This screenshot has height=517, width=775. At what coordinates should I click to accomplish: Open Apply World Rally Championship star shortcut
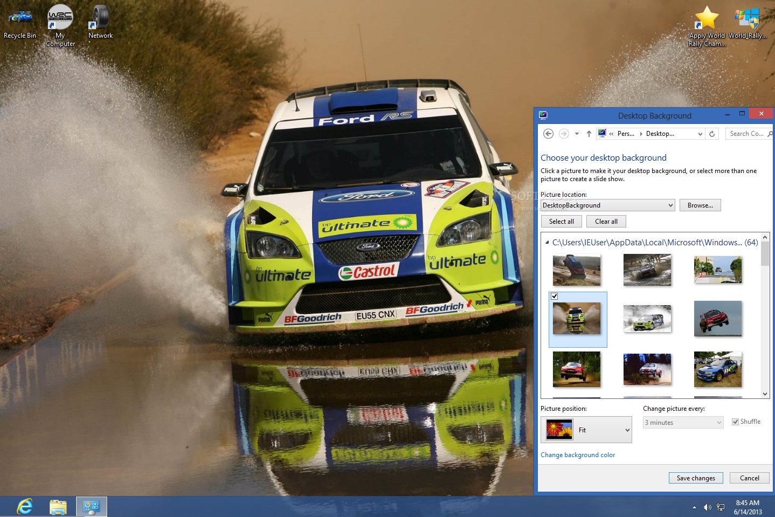click(x=707, y=25)
